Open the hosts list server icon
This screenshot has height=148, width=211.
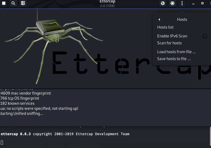tap(23, 3)
